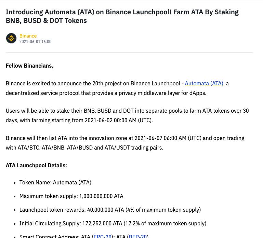Click the "ATA Launchpool Details:" heading
The width and height of the screenshot is (263, 238).
point(36,165)
